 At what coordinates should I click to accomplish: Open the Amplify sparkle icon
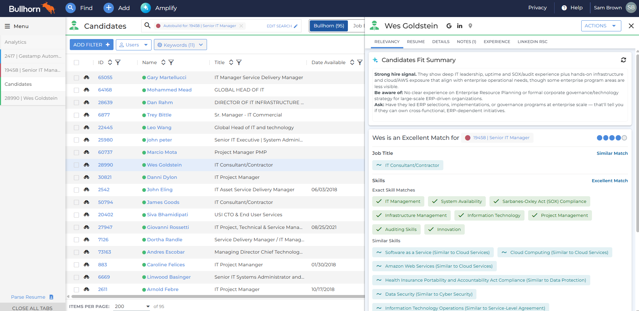[x=146, y=8]
